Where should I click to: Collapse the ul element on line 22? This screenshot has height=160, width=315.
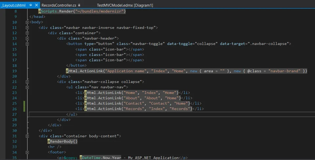point(27,87)
